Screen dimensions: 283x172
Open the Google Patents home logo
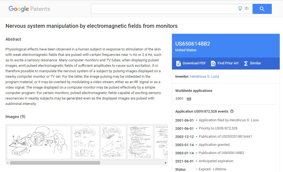coord(29,9)
